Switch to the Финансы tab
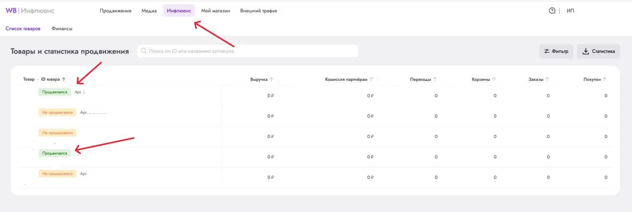 [62, 29]
